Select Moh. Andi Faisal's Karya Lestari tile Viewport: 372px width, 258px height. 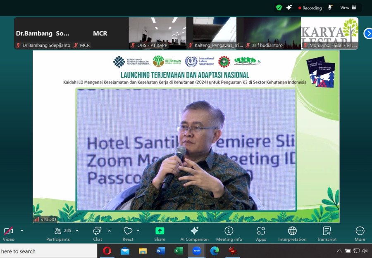click(x=329, y=33)
